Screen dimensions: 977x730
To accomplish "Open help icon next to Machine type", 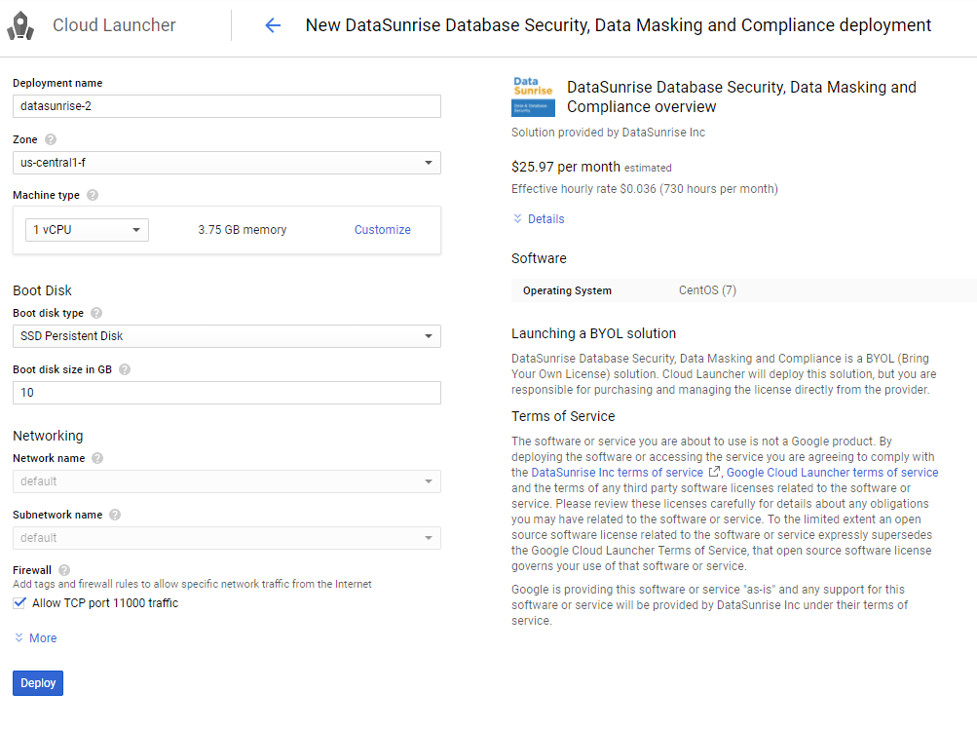I will (x=93, y=195).
